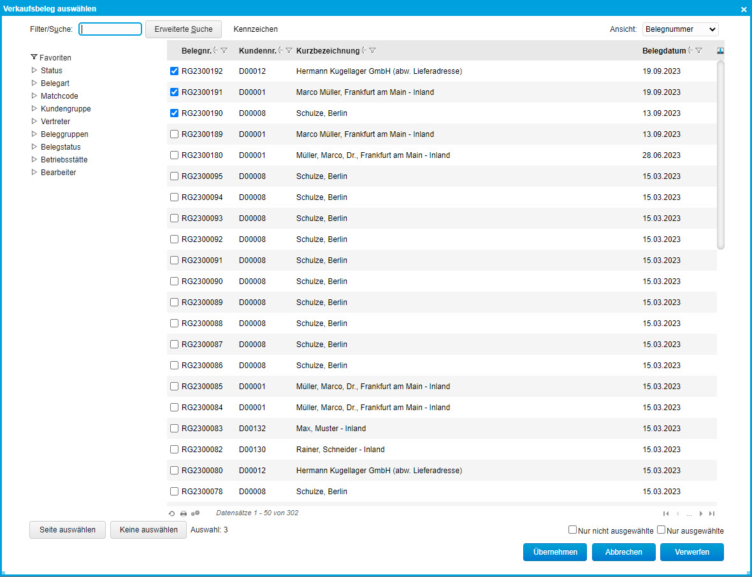The height and width of the screenshot is (577, 752).
Task: Click the filter icon on Belegnr. column
Action: (224, 50)
